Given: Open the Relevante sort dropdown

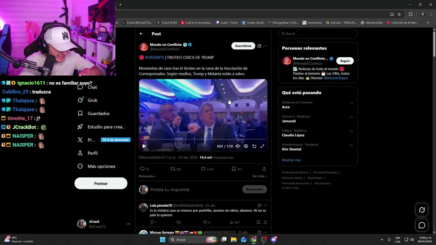Looking at the screenshot, I should point(147,176).
